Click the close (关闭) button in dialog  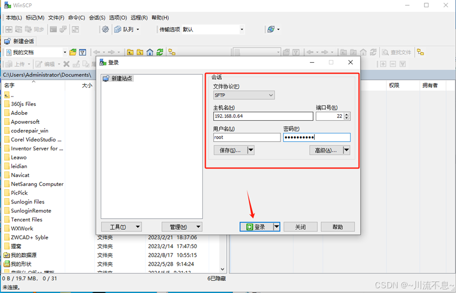[x=300, y=227]
